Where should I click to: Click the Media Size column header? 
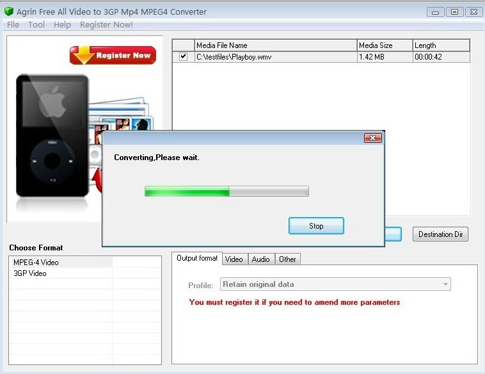pos(385,45)
